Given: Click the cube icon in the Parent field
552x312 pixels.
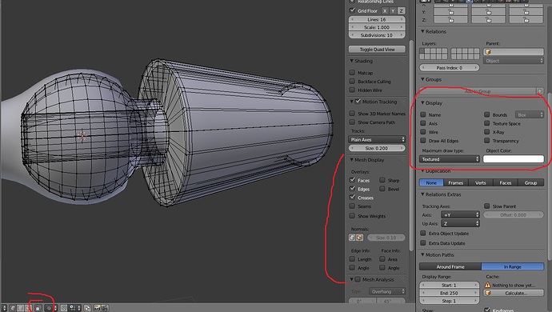Looking at the screenshot, I should (x=487, y=52).
